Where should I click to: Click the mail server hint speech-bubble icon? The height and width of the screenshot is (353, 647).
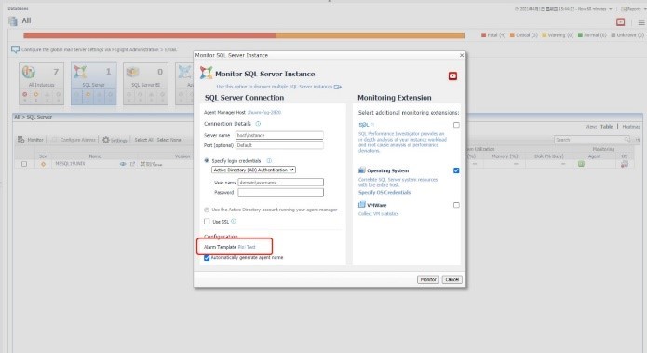click(x=15, y=49)
